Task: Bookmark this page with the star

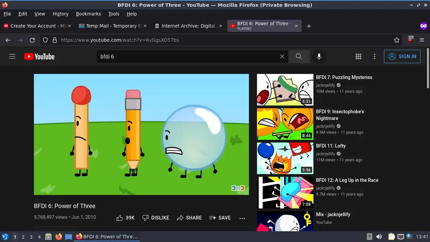Action: [397, 40]
